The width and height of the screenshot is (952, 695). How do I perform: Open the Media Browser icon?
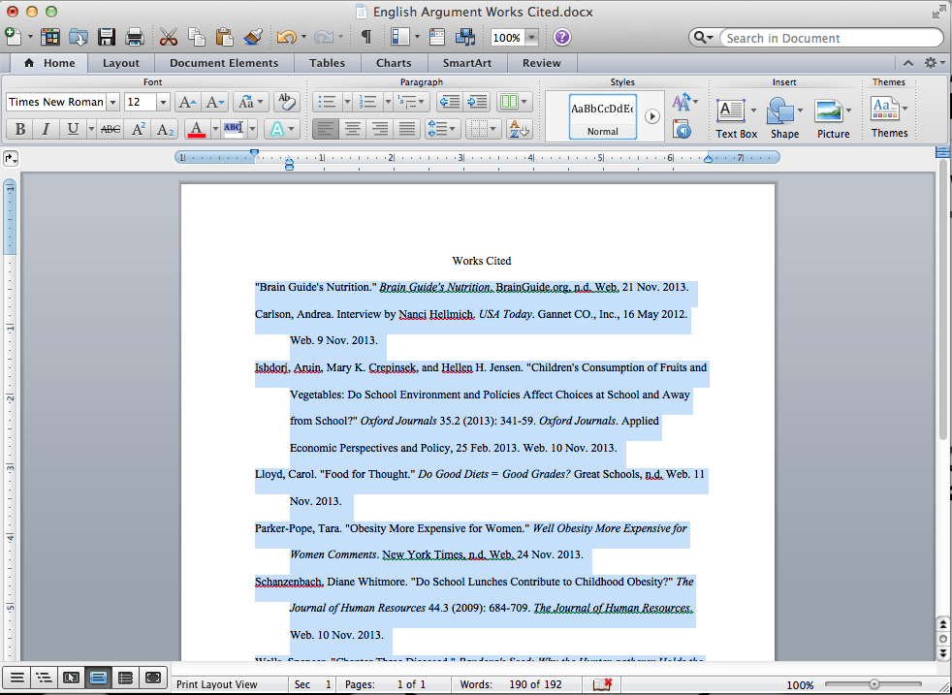pyautogui.click(x=465, y=37)
